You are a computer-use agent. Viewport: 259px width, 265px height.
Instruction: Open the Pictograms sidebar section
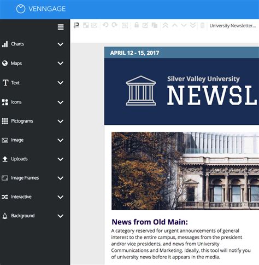(22, 121)
